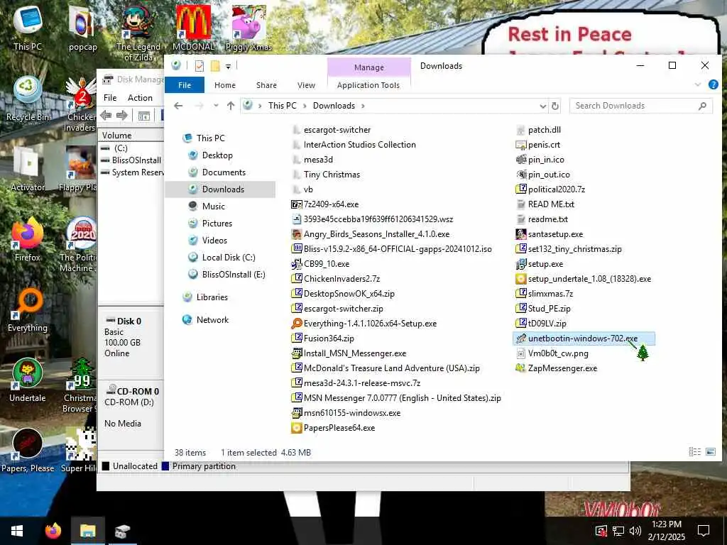Click the Explorer help question mark icon

(713, 84)
